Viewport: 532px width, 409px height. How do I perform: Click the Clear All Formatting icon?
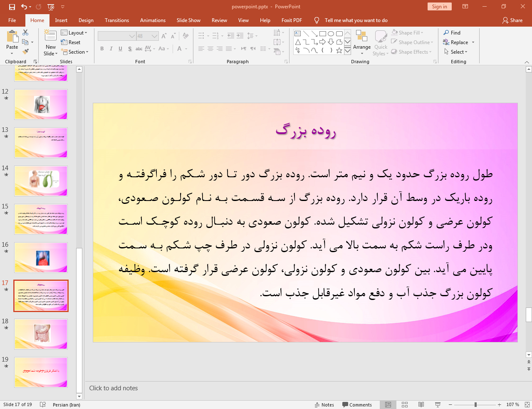186,36
